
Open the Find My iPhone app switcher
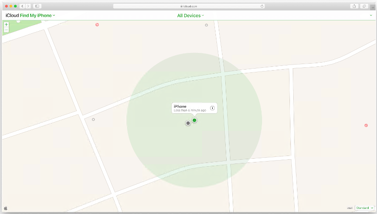[x=37, y=16]
